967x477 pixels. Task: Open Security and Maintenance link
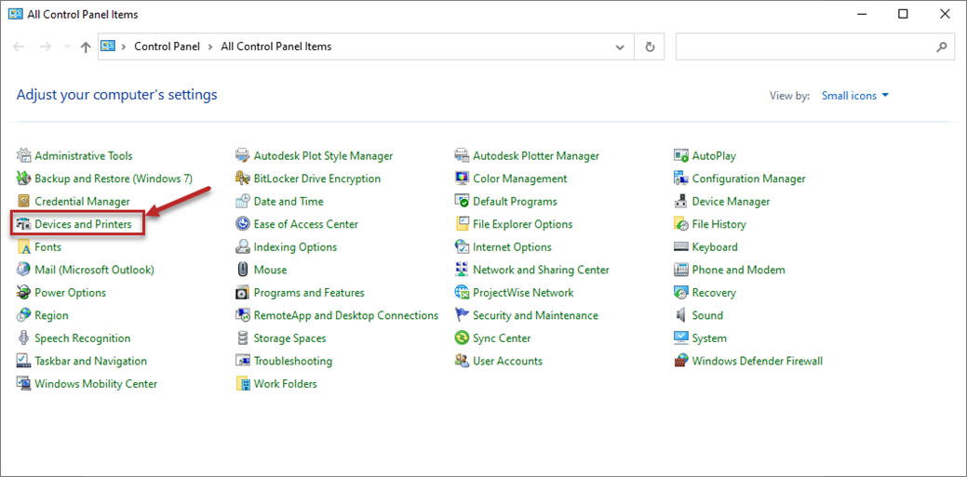(535, 315)
